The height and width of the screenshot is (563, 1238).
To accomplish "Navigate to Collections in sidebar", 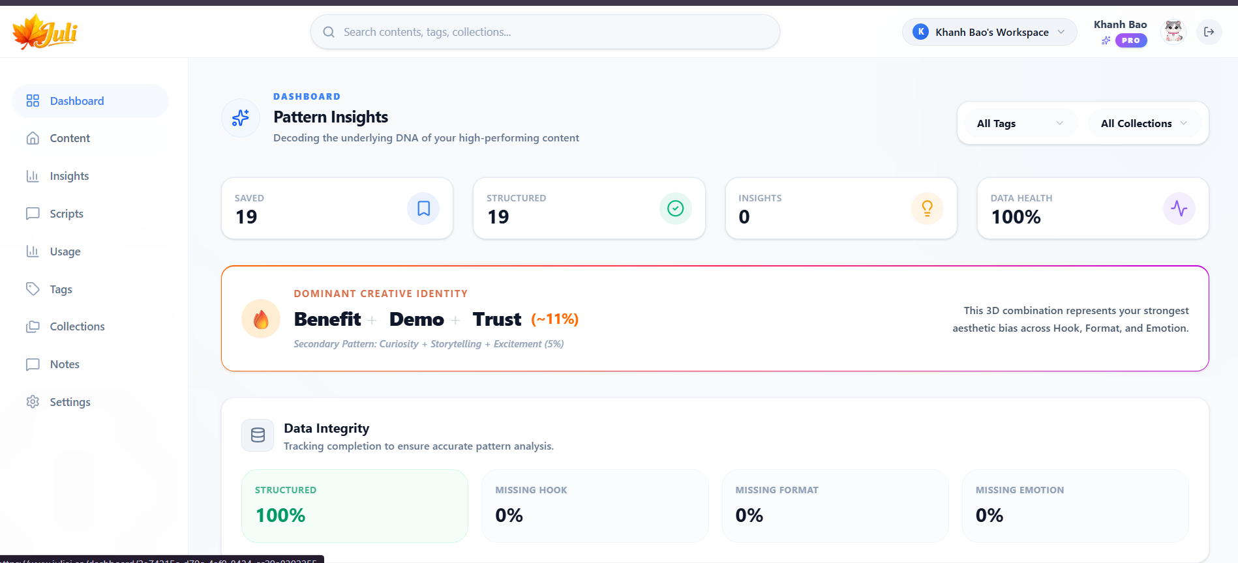I will 77,326.
